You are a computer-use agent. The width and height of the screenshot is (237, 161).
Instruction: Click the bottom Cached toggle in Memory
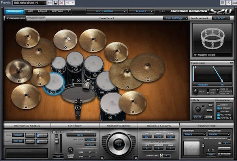pyautogui.click(x=42, y=141)
